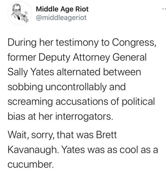Click the name 'Sally Yates' in the tweet
Viewport: 166px width, 174px height.
click(x=31, y=72)
